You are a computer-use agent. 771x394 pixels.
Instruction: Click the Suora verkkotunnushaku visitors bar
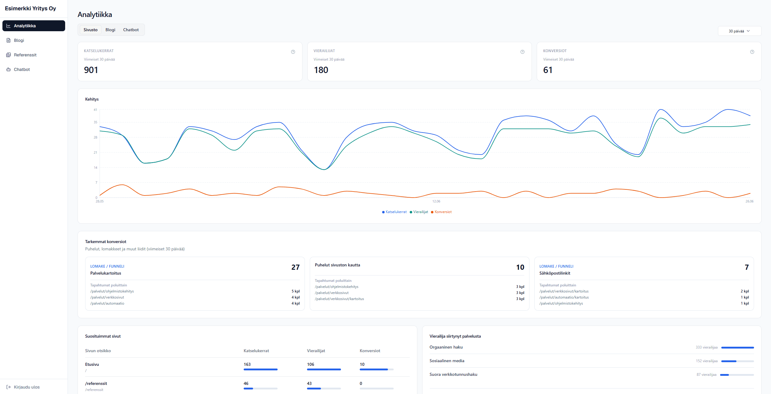coord(737,375)
